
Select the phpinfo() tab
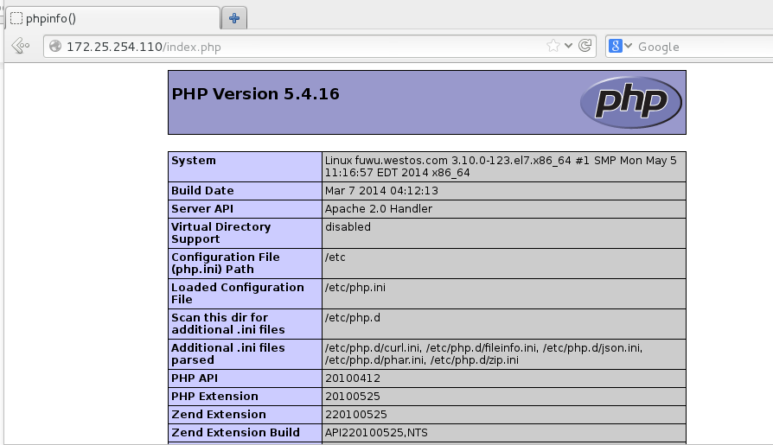point(112,19)
